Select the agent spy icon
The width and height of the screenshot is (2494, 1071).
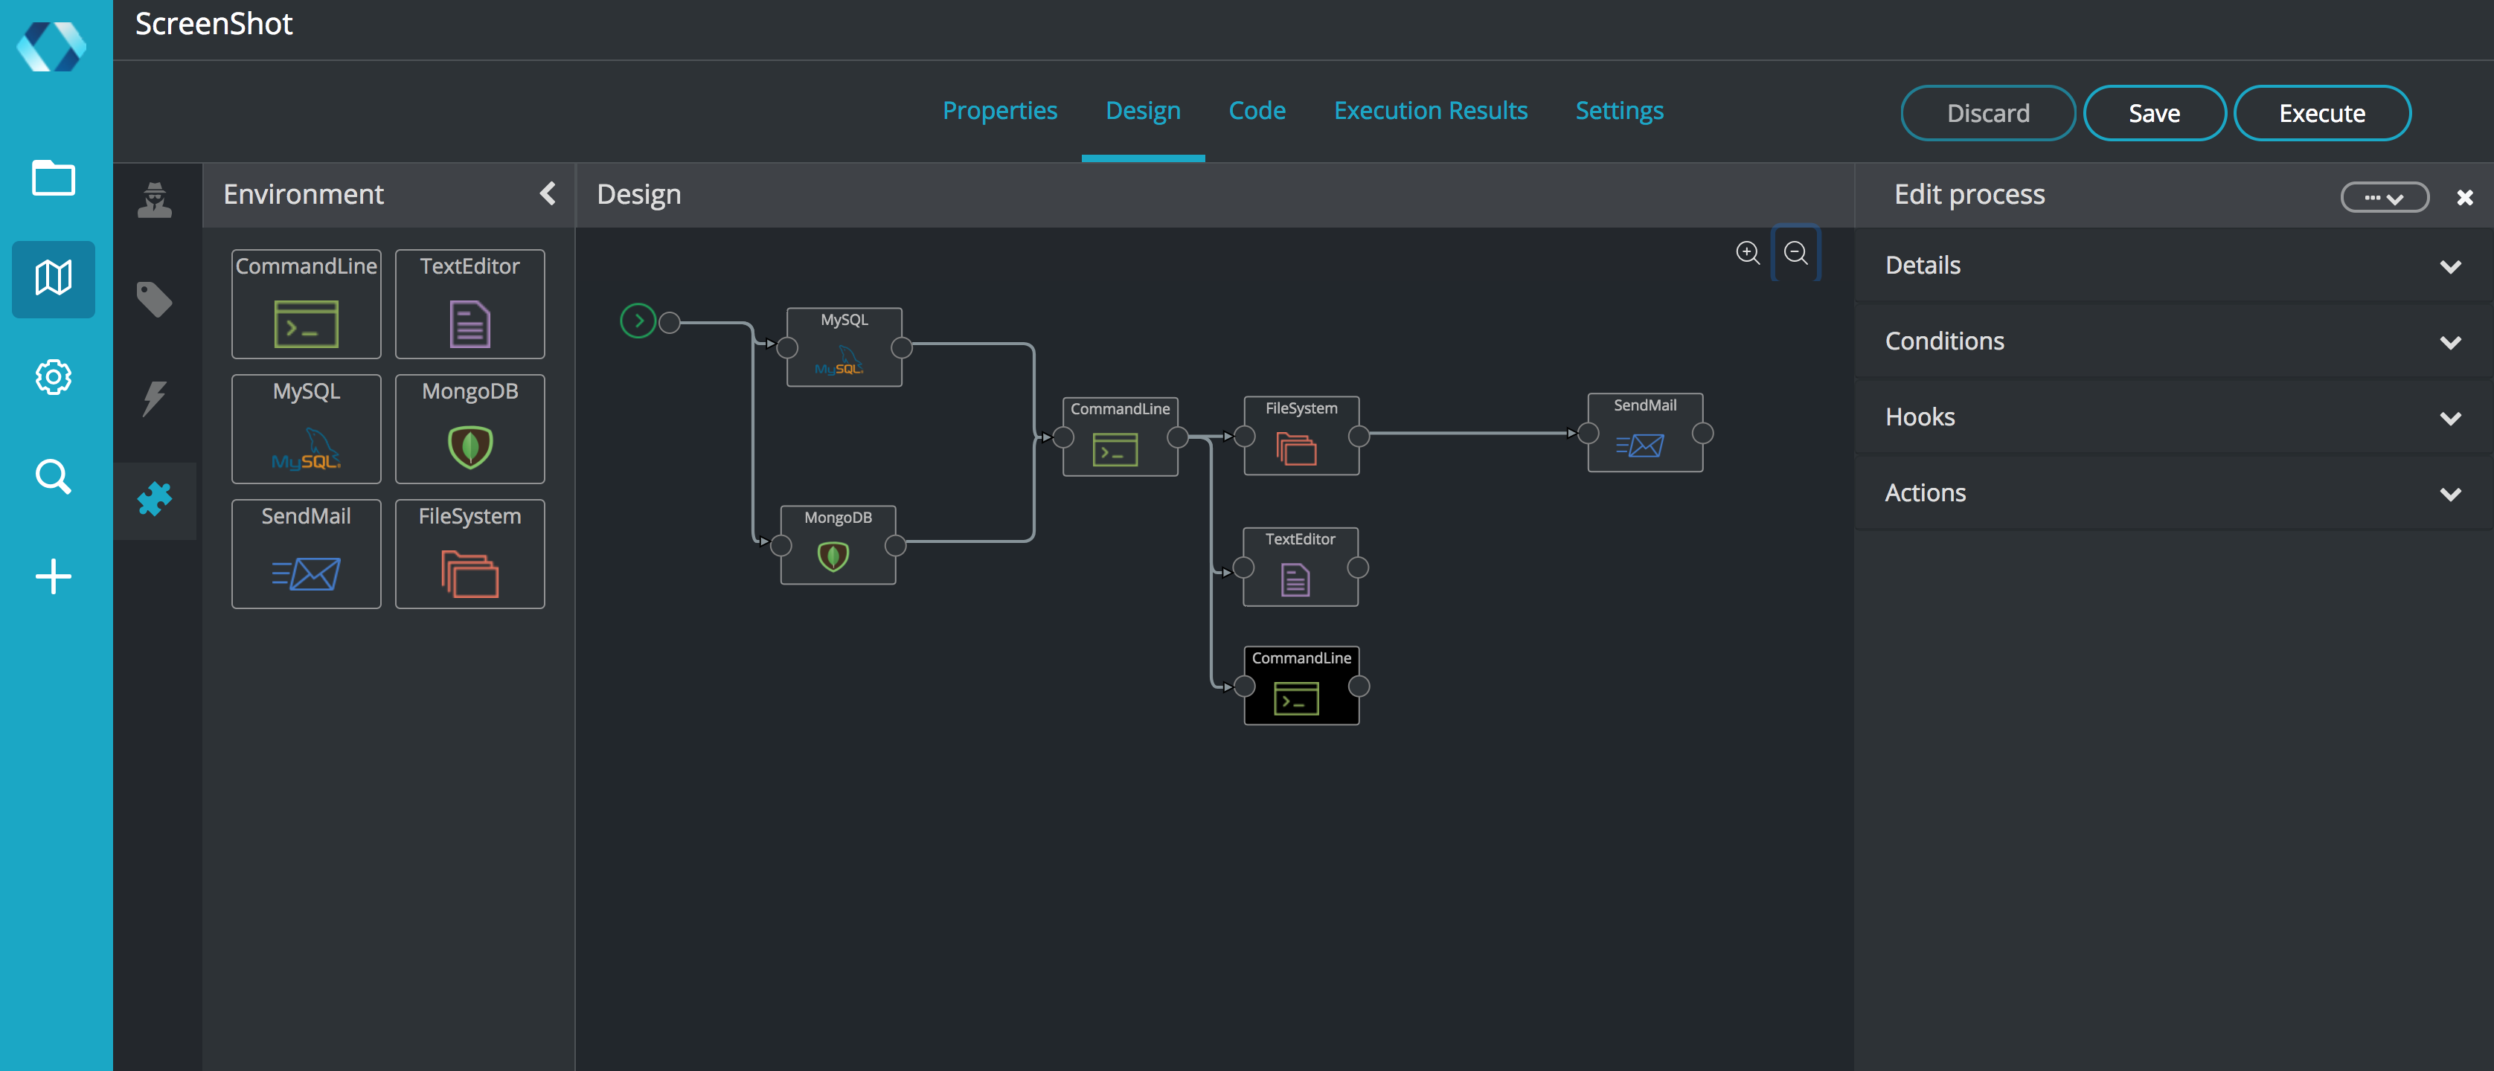(x=155, y=199)
